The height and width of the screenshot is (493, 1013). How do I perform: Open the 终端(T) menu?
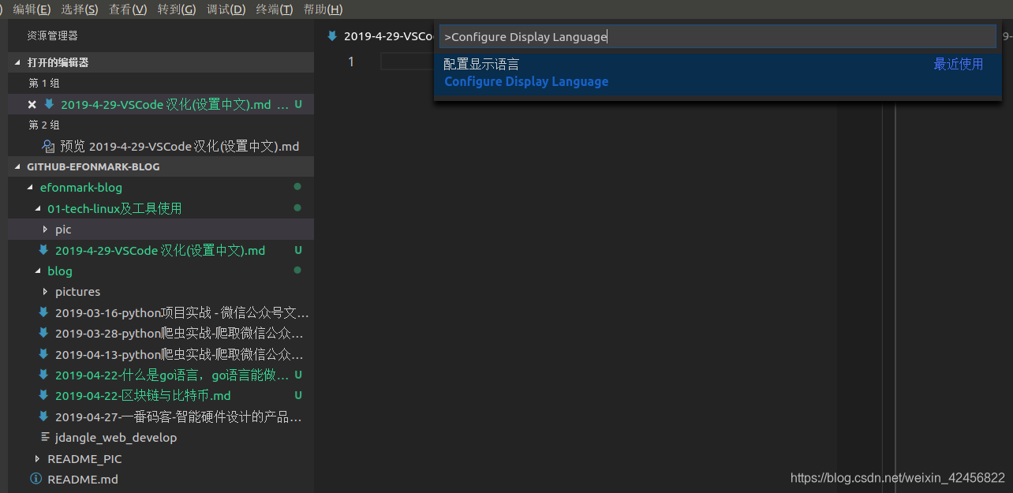tap(274, 9)
